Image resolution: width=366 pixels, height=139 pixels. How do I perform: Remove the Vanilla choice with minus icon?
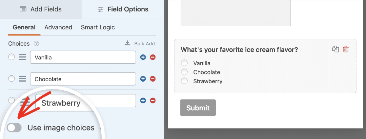click(152, 57)
